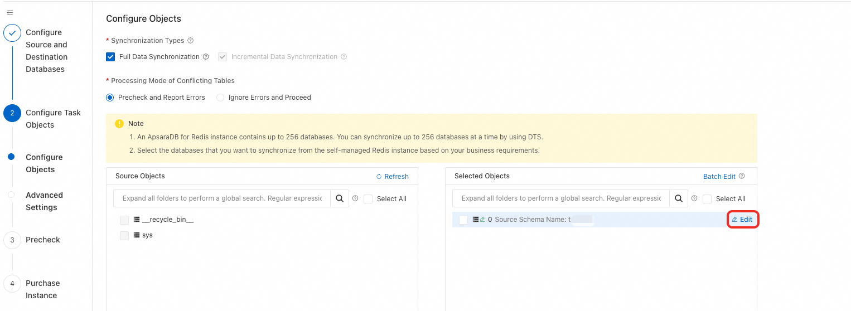Click the Batch Edit help icon
This screenshot has height=311, width=851.
coord(742,176)
